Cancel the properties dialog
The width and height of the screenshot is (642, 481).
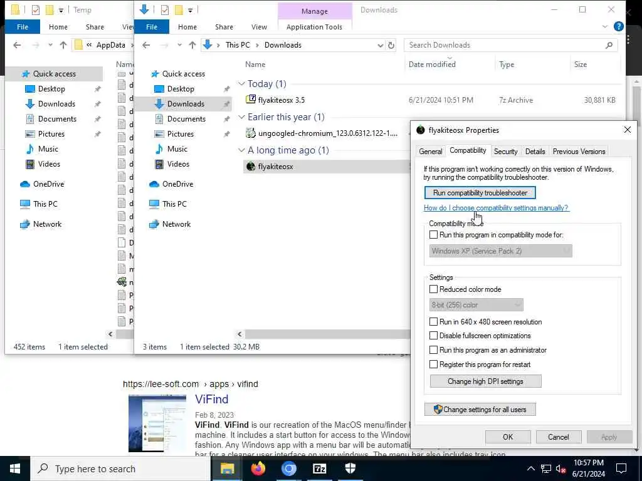559,437
